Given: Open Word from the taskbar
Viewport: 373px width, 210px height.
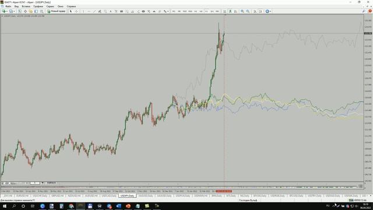Looking at the screenshot, I should pyautogui.click(x=119, y=206).
